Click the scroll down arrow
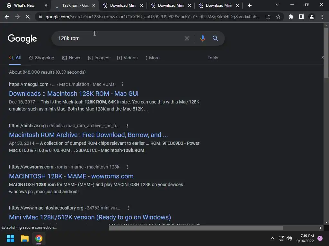Screen dimensions: 329x246 (326, 222)
